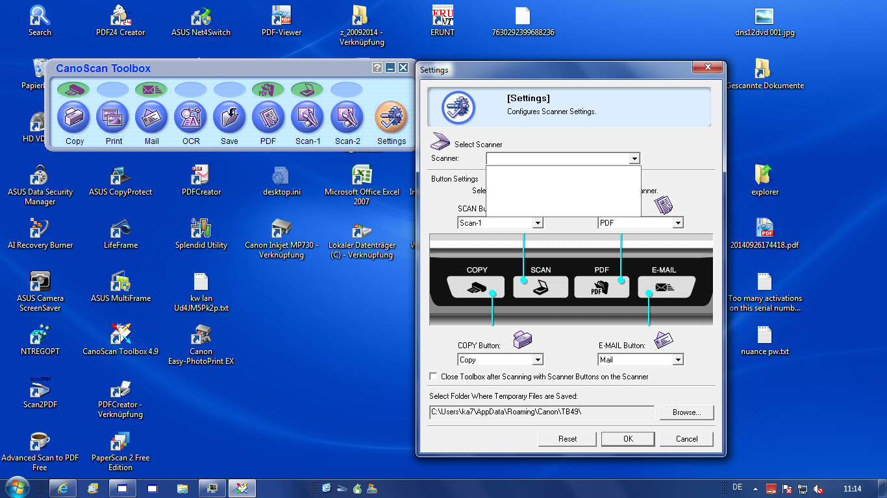Click the Cancel button in Settings

pos(687,439)
